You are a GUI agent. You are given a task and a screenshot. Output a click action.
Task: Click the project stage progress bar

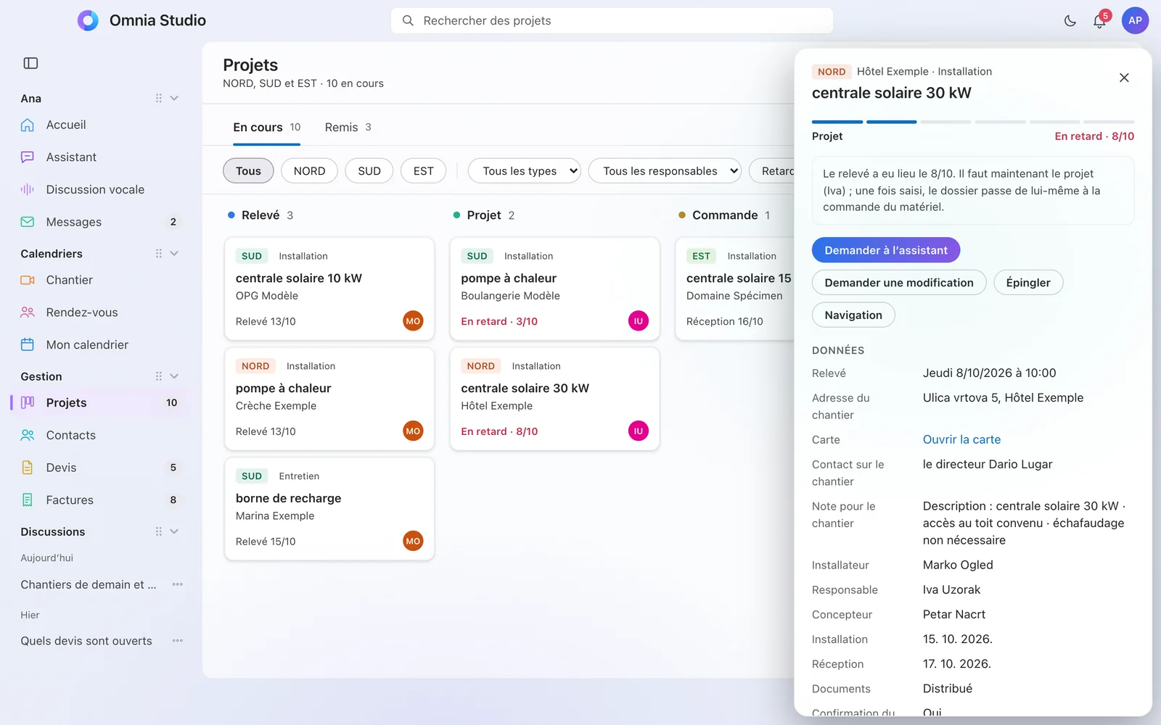(x=973, y=122)
